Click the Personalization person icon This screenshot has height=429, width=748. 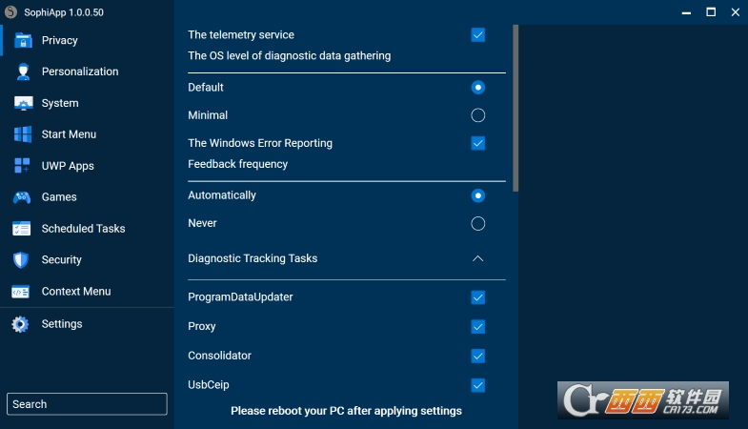[22, 71]
